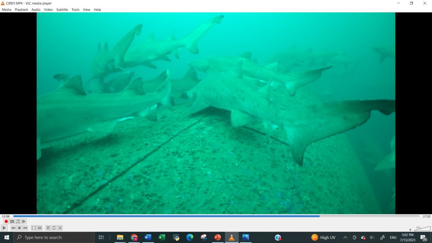Click the A-B loop button

click(18, 221)
